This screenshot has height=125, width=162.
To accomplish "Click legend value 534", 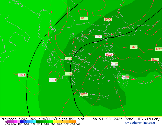I will pyautogui.click(x=40, y=124).
